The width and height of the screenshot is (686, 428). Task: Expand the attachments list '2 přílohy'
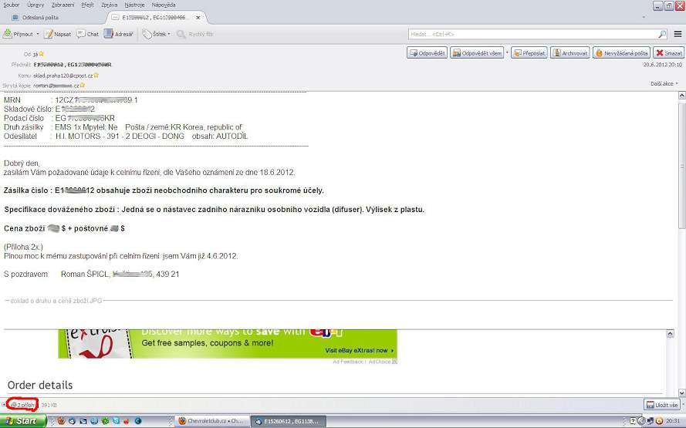(23, 404)
